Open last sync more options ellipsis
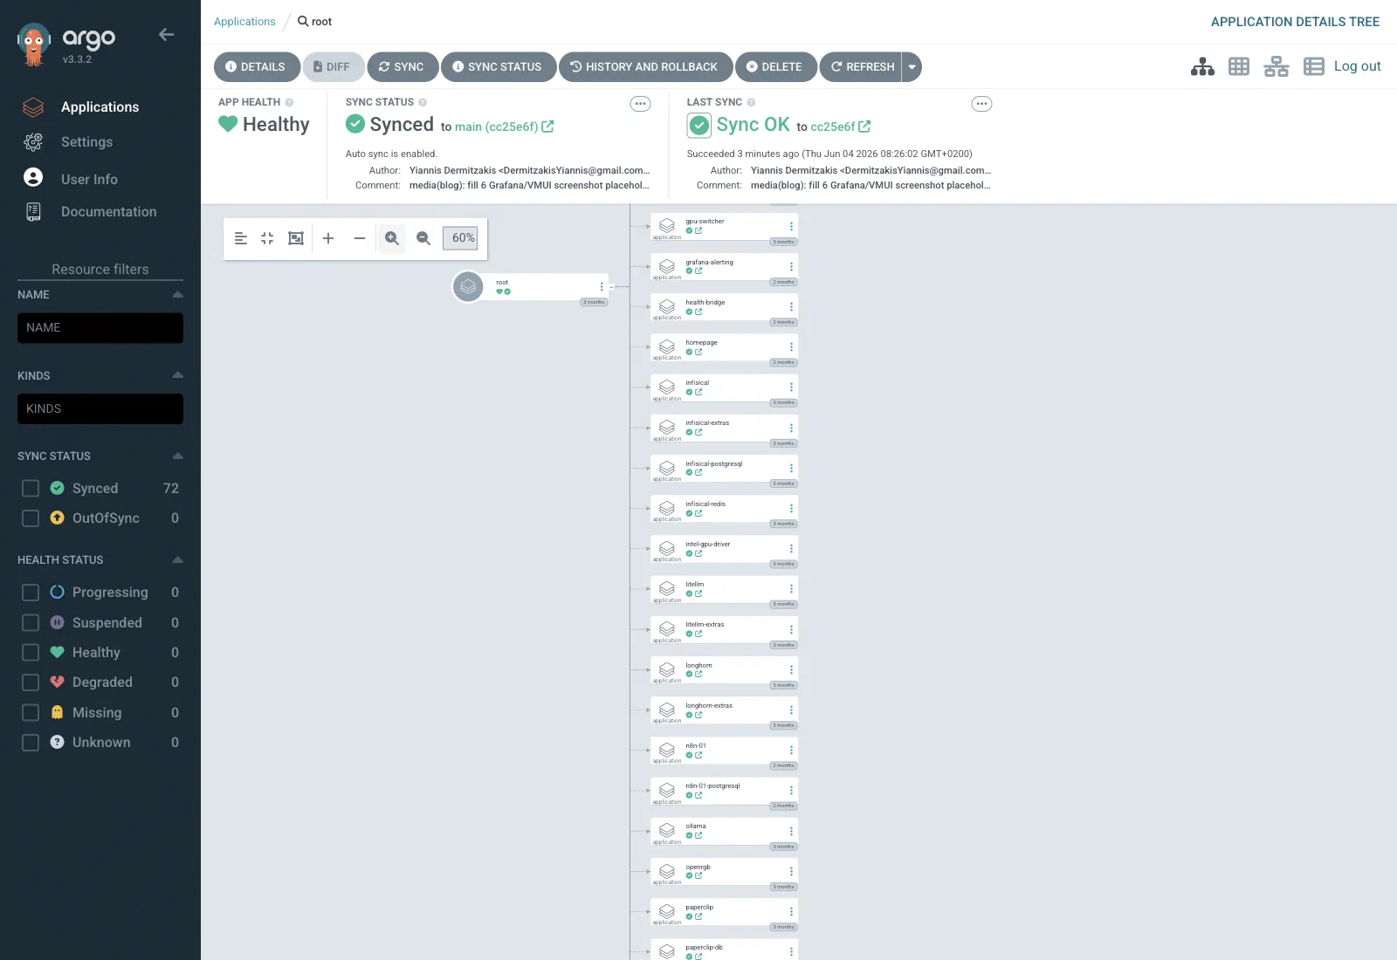 (981, 104)
